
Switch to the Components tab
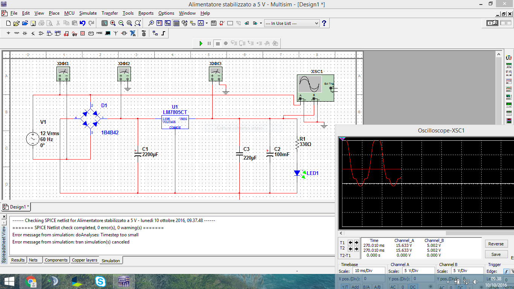(x=56, y=260)
